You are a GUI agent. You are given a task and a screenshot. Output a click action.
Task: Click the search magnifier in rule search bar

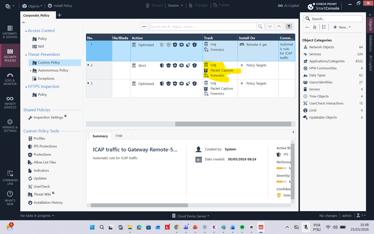coord(260,27)
